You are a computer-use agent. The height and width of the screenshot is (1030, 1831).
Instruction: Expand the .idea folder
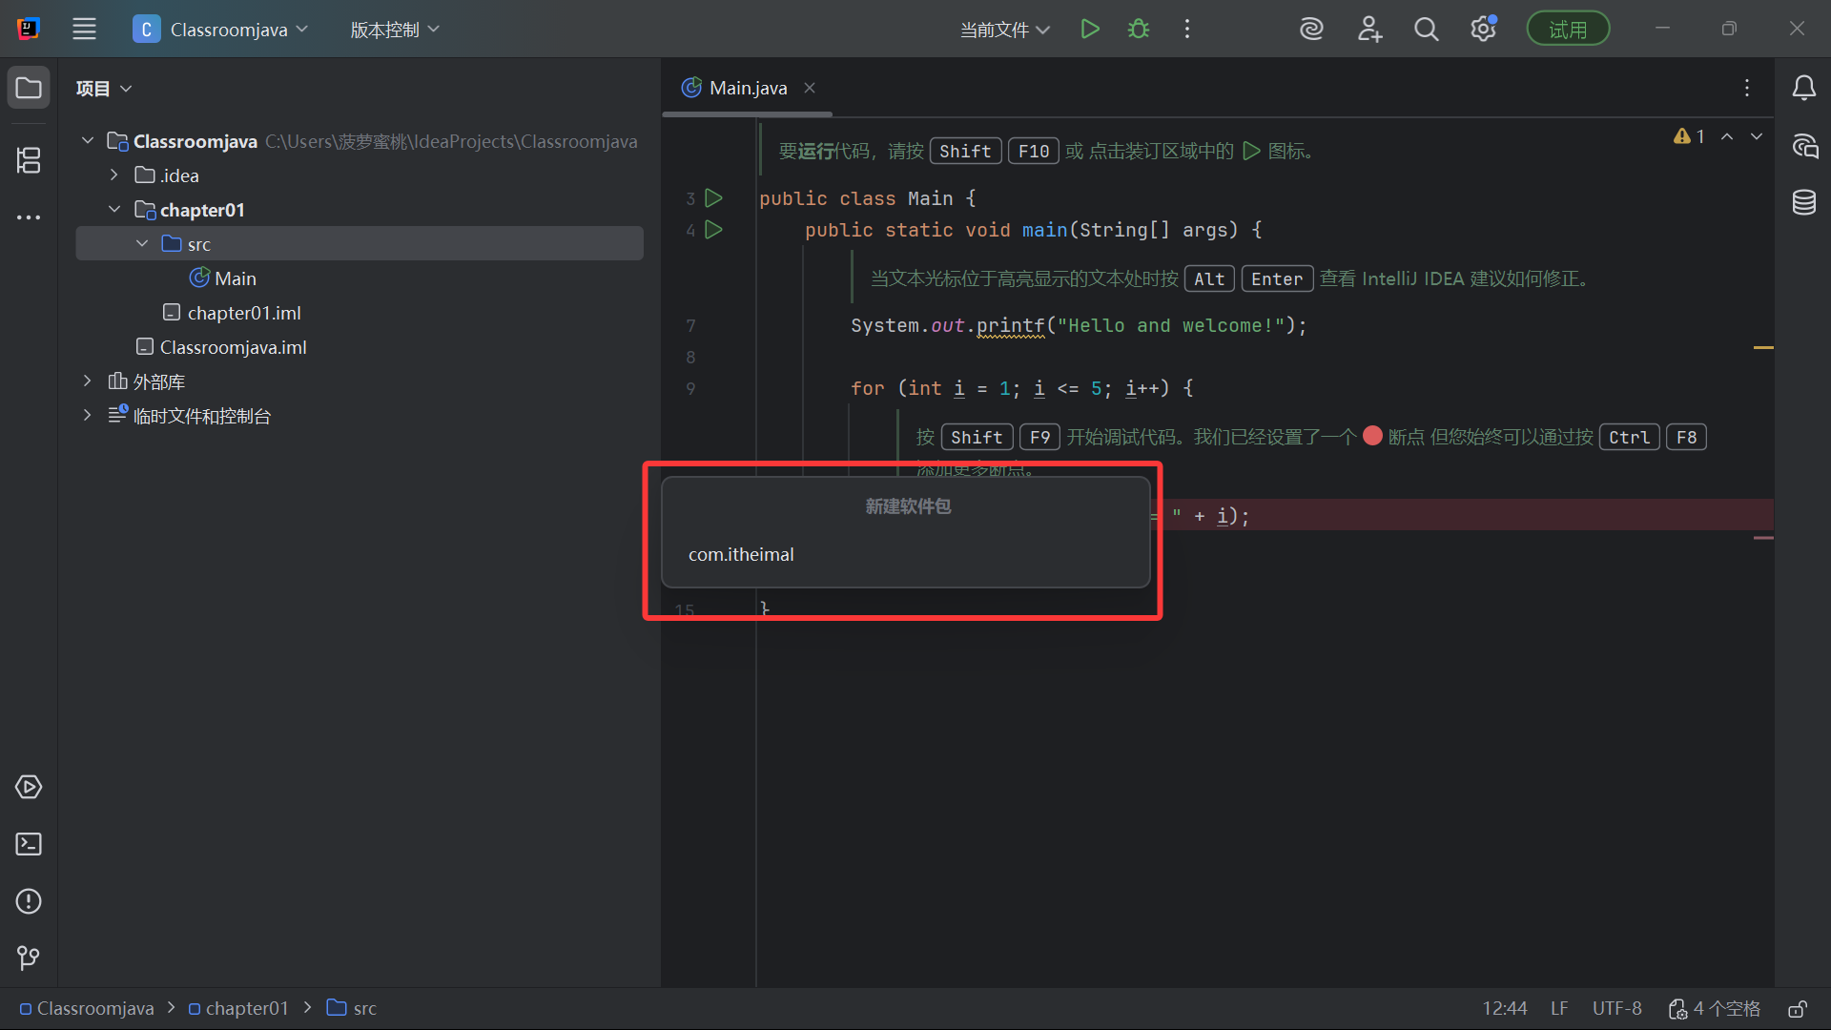[114, 175]
